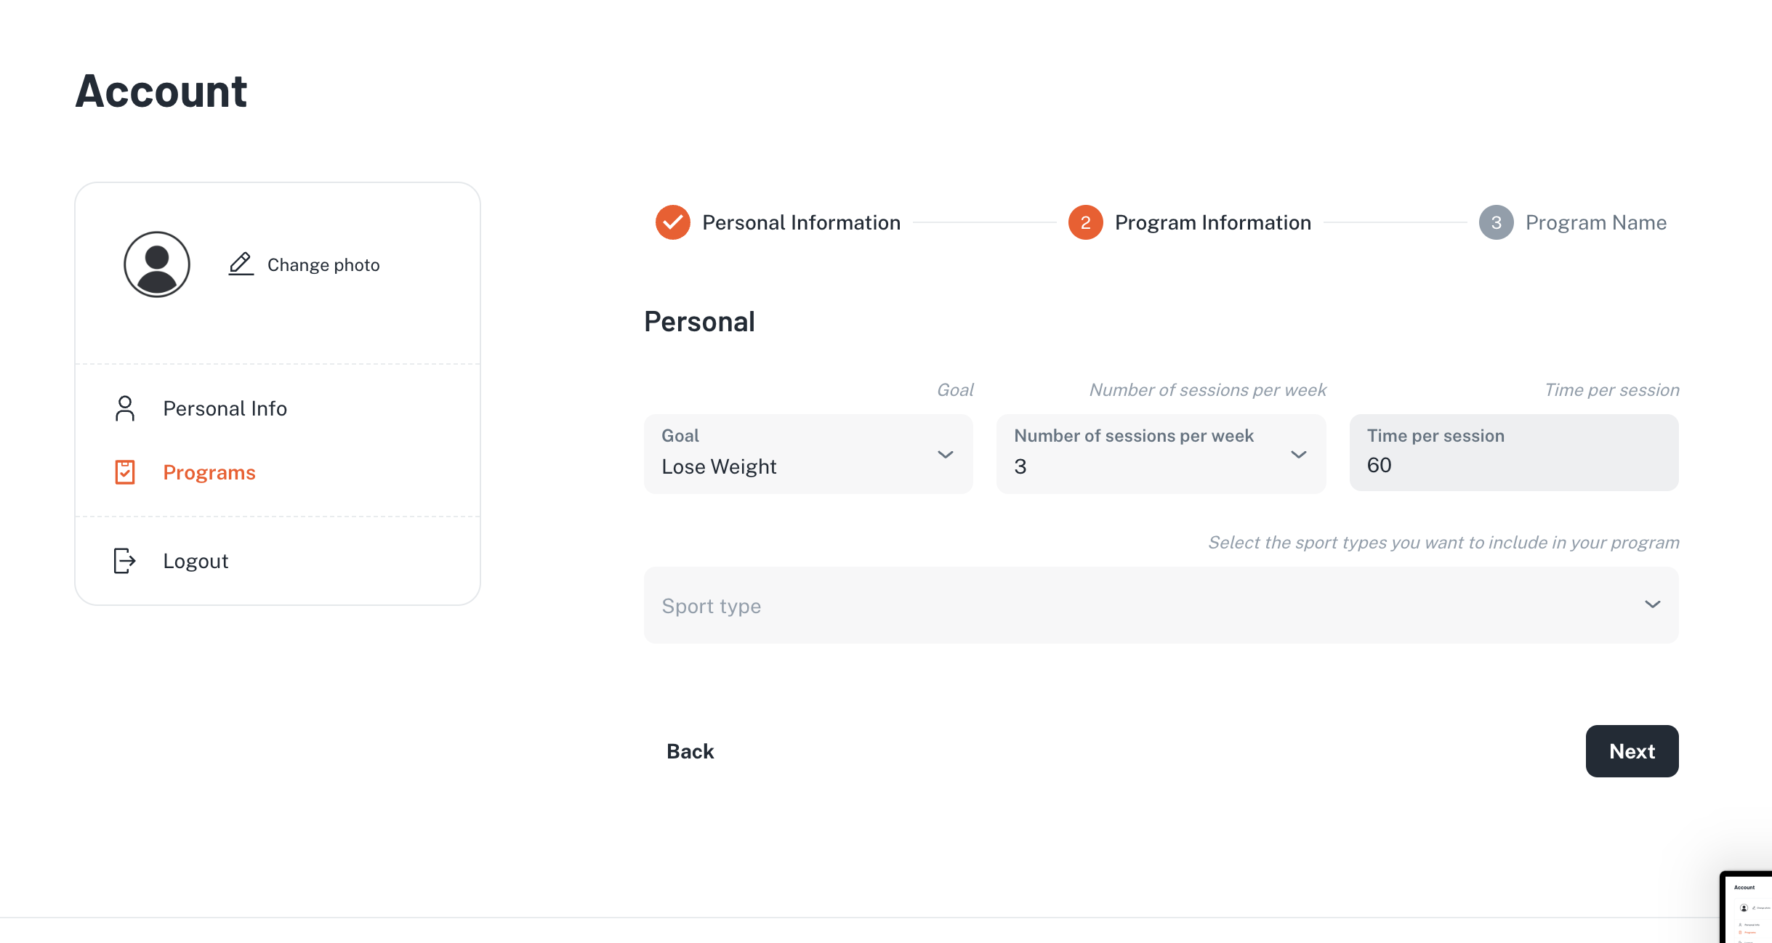Viewport: 1772px width, 943px height.
Task: Click the Program Name step label
Action: (1595, 222)
